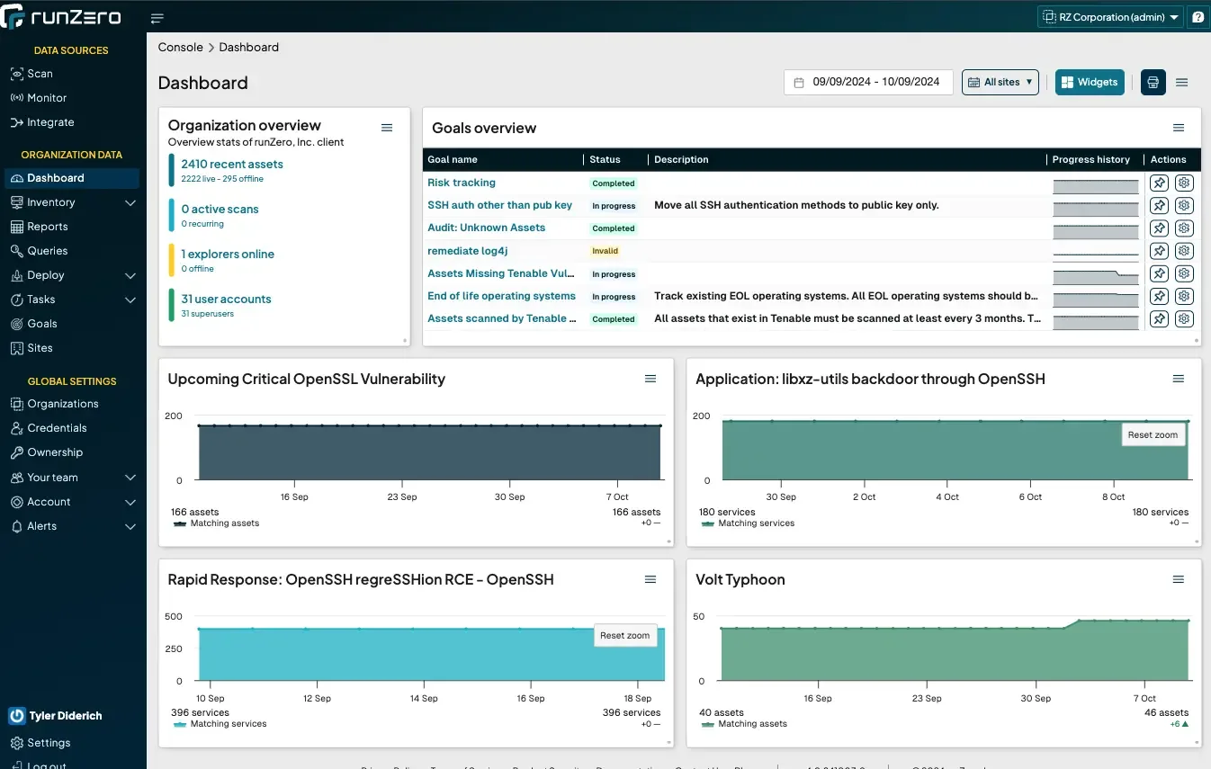1211x769 pixels.
Task: Sort by the Status column header
Action: pos(605,159)
